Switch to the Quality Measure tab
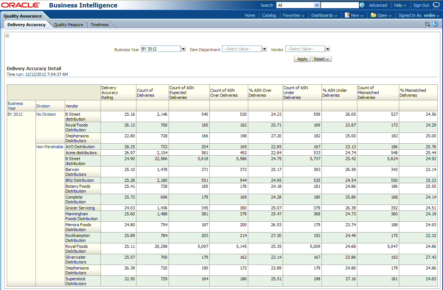Screen dimensions: 443x290 point(68,25)
